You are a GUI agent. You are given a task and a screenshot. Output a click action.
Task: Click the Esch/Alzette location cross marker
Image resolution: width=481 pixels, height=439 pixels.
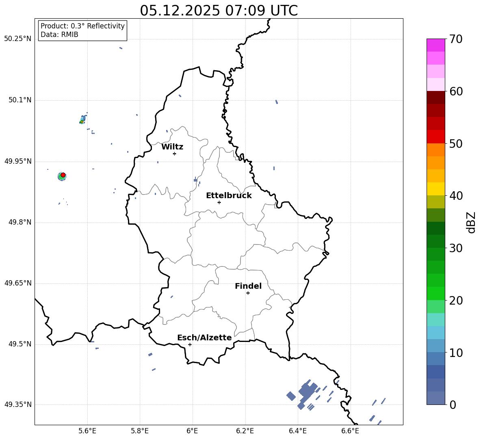(x=190, y=344)
